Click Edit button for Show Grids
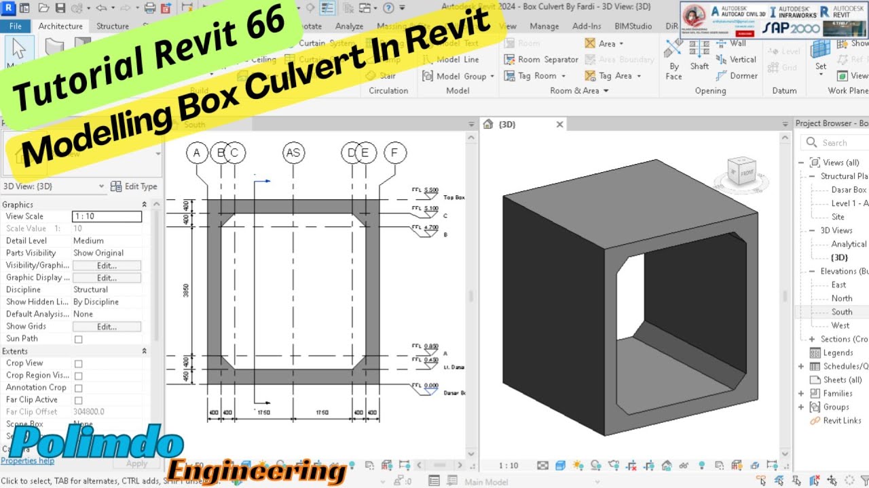Screen dimensions: 869x488 pyautogui.click(x=107, y=327)
